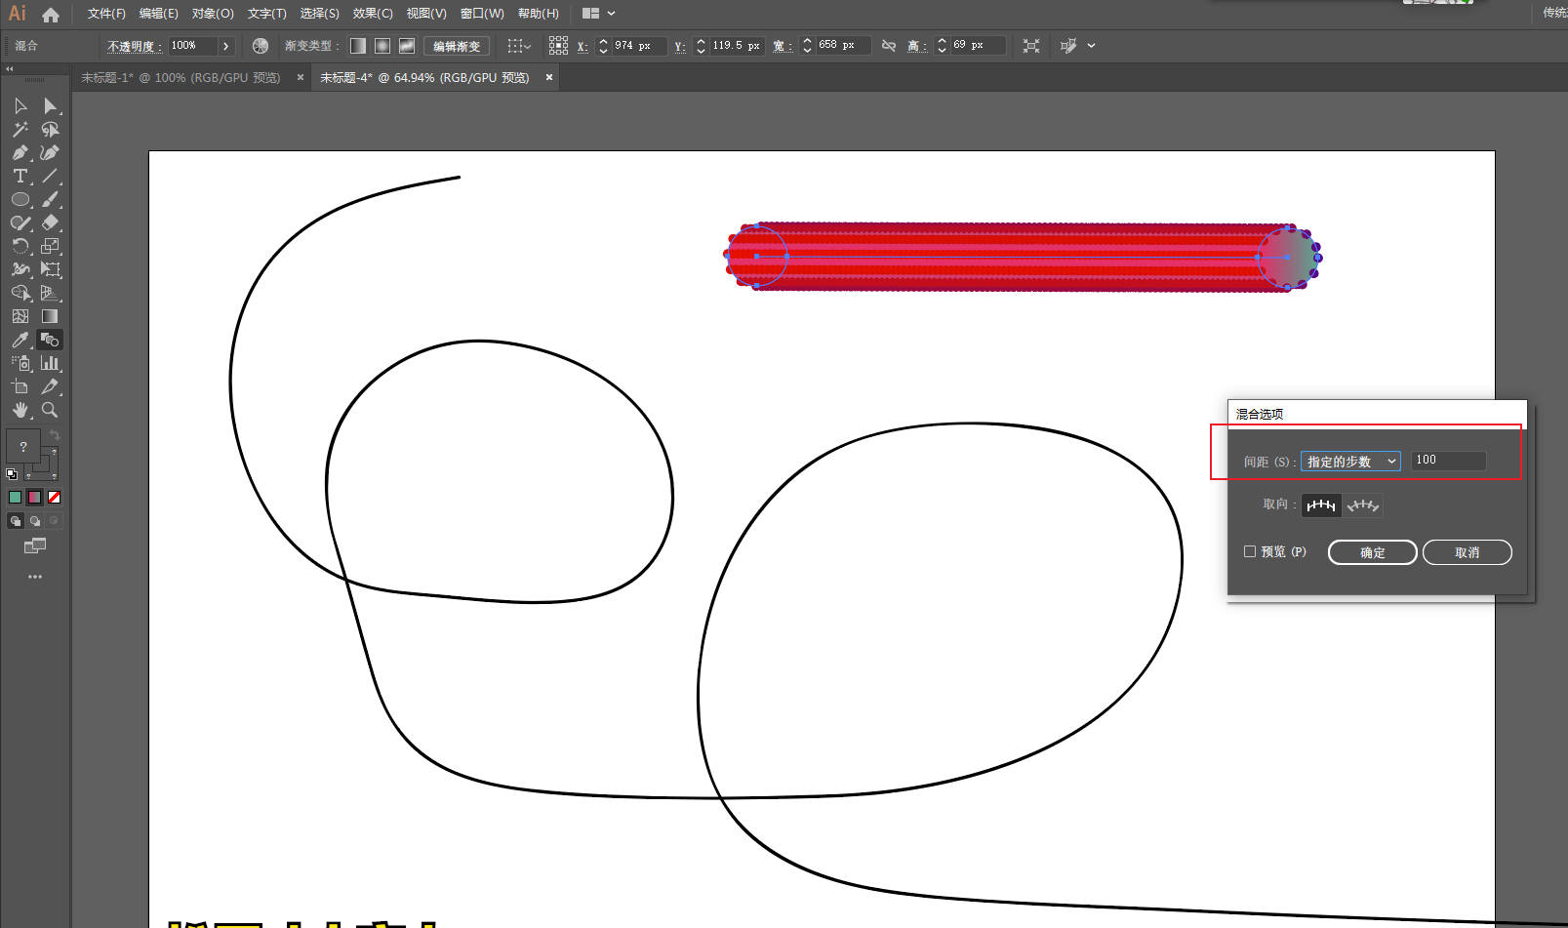Select the Hand tool
Viewport: 1568px width, 928px height.
pos(20,411)
